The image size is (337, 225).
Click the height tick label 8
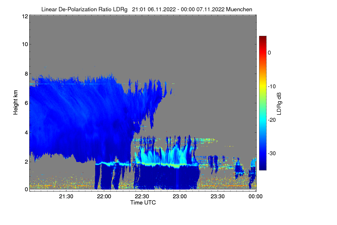coord(26,74)
